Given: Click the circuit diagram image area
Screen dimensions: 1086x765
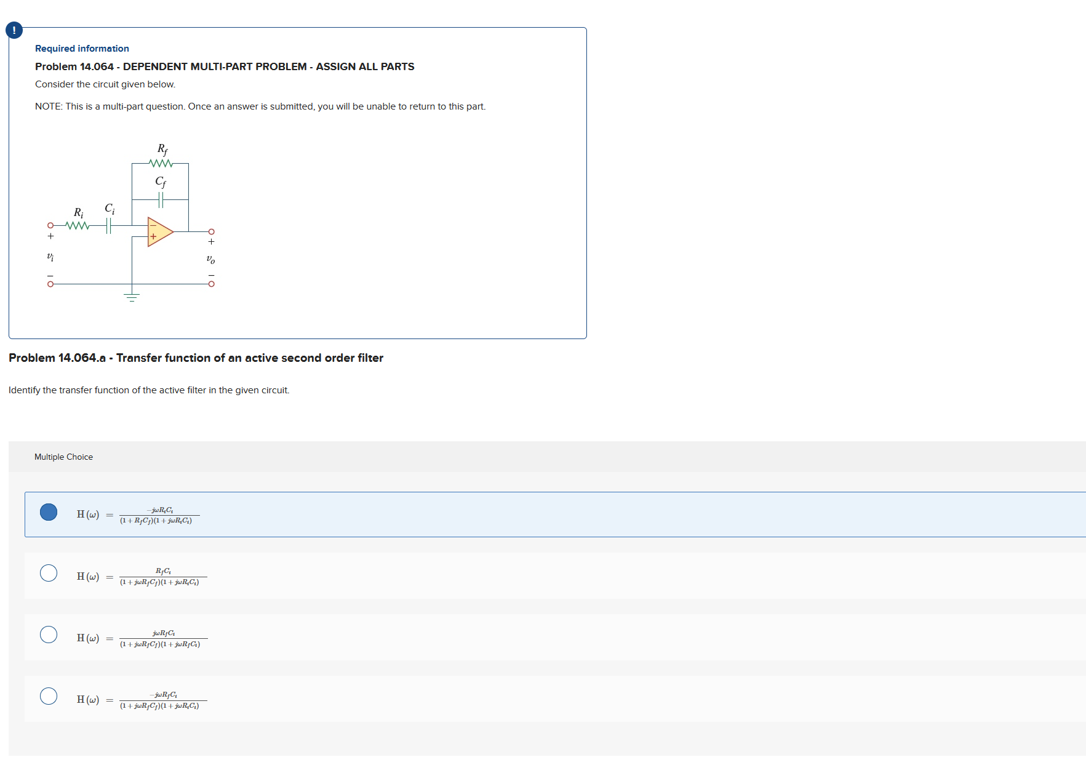Looking at the screenshot, I should coord(129,222).
